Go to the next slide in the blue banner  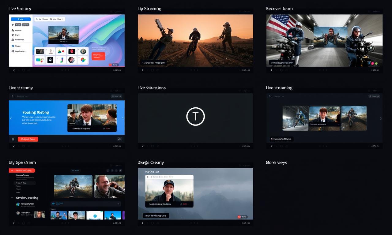(x=123, y=118)
